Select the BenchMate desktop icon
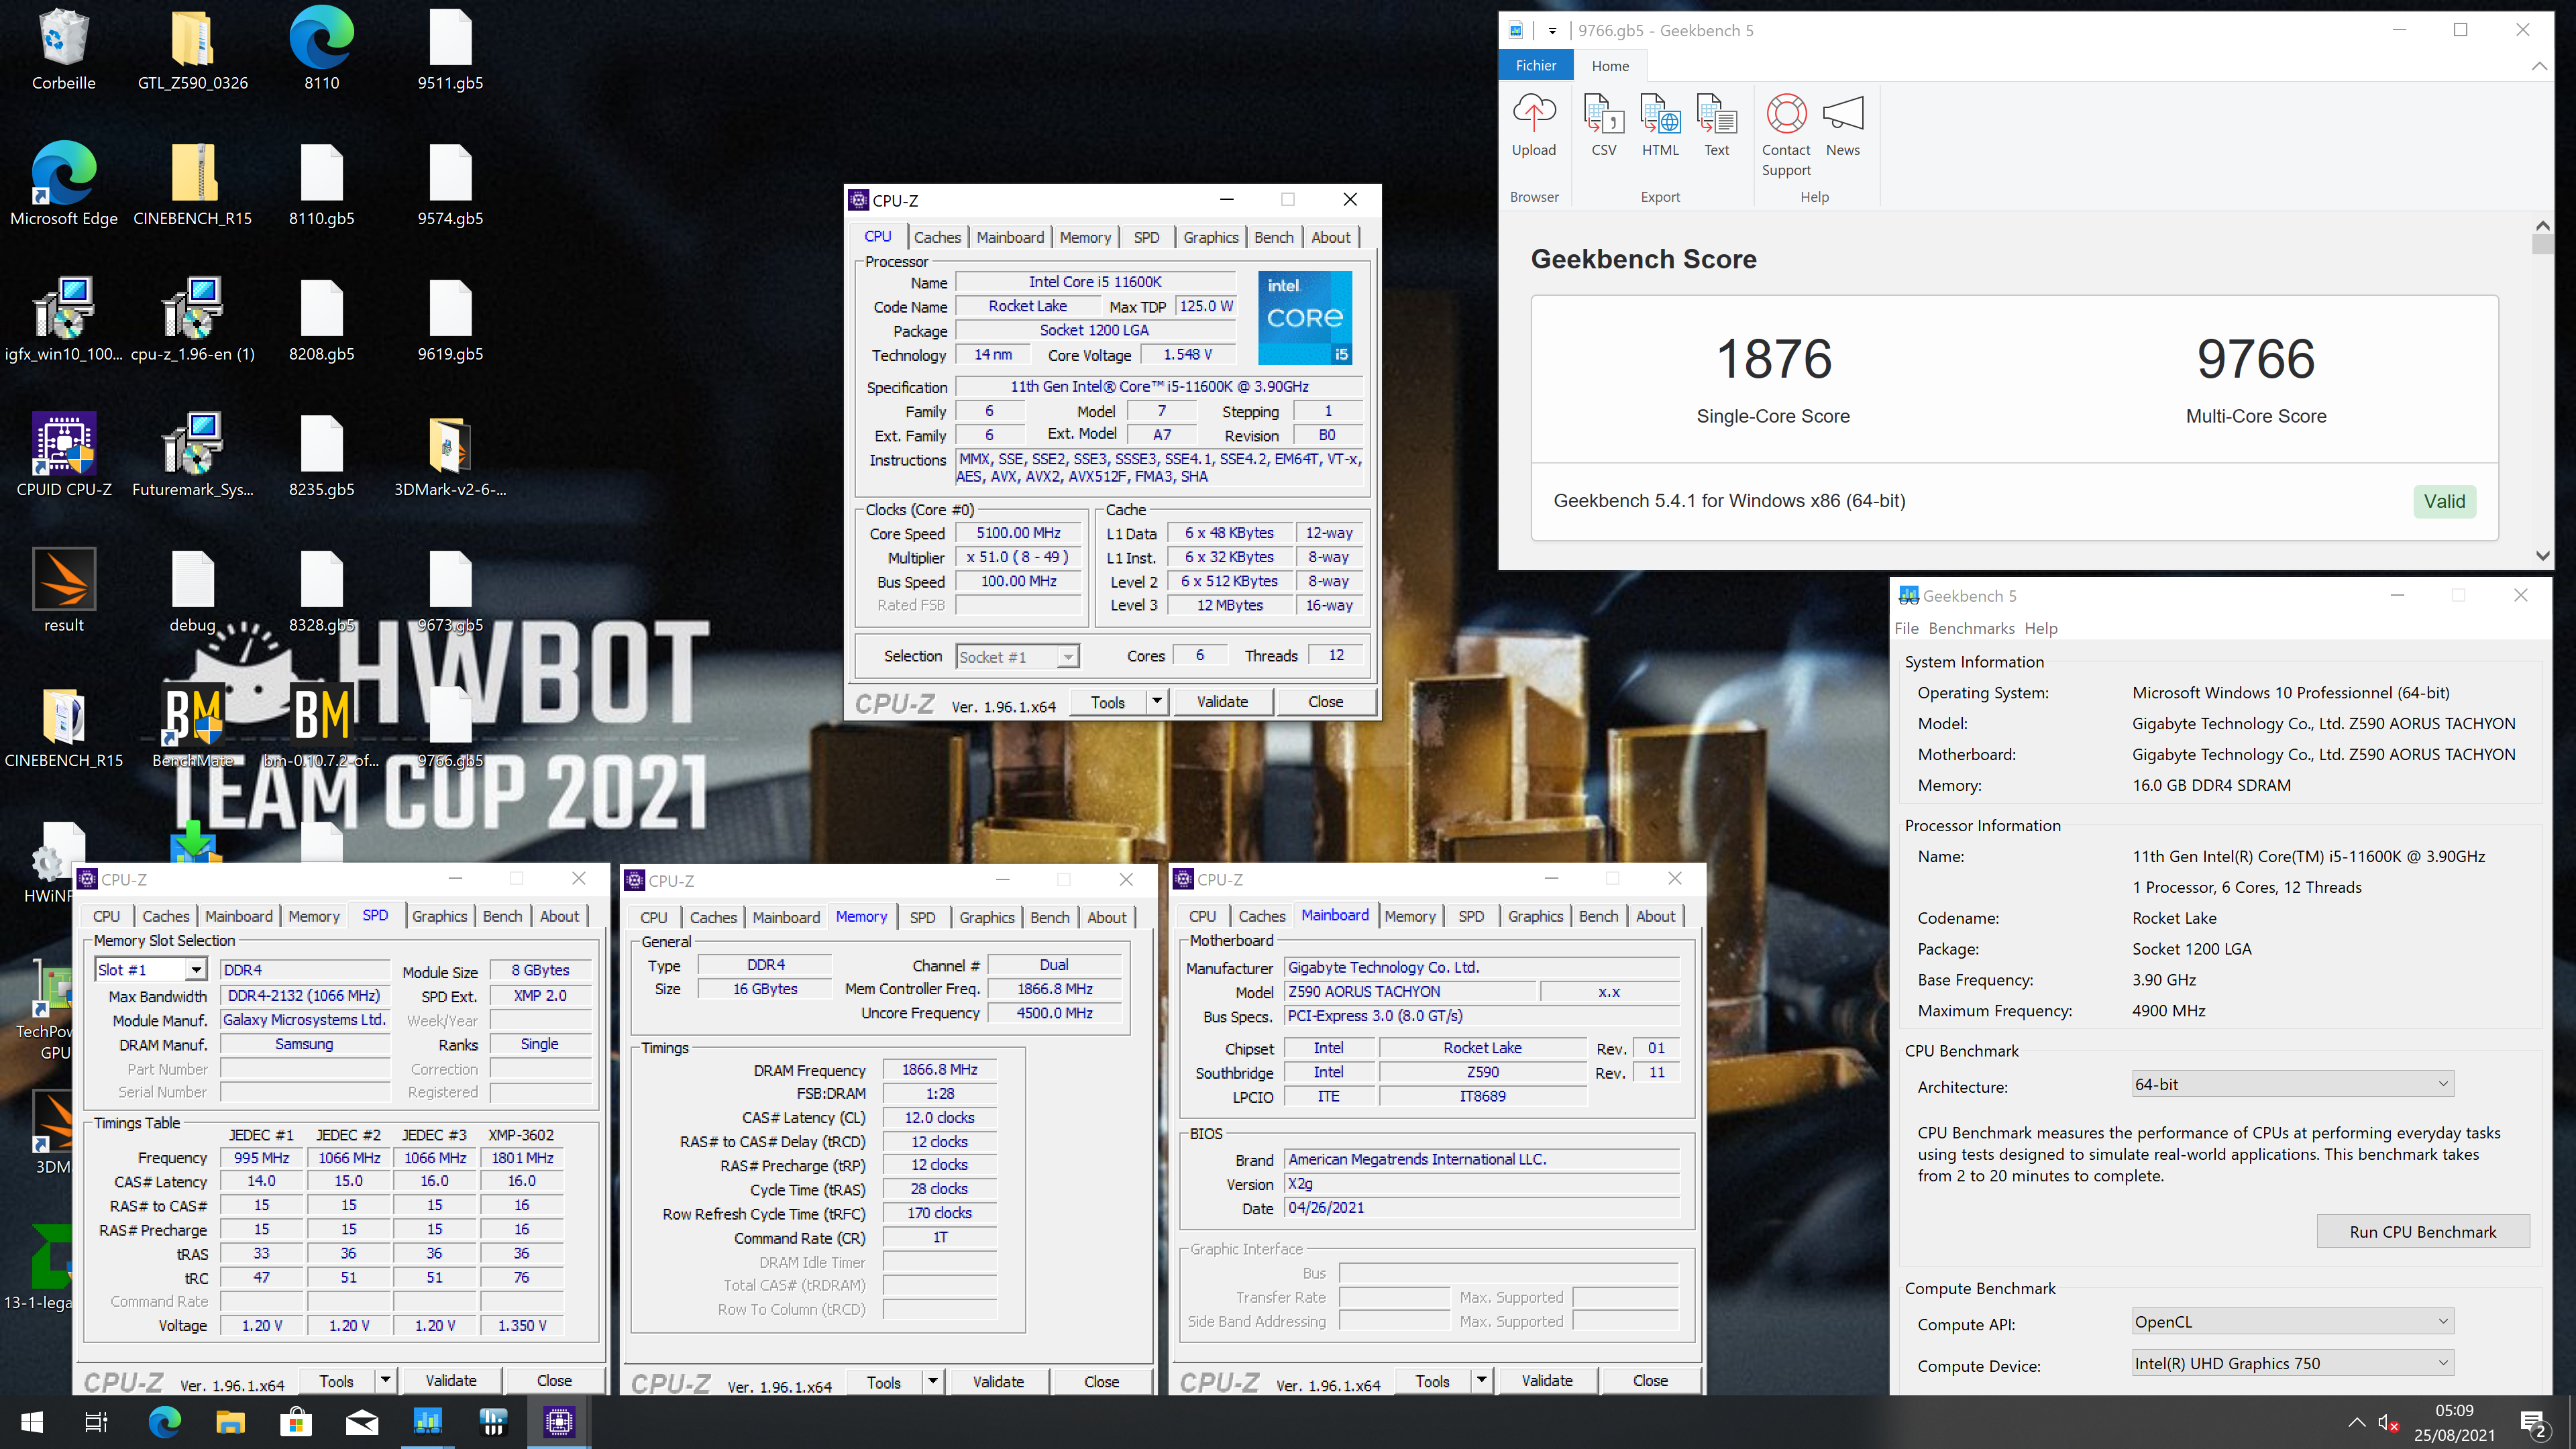Screen dimensions: 2576x1449 193,726
